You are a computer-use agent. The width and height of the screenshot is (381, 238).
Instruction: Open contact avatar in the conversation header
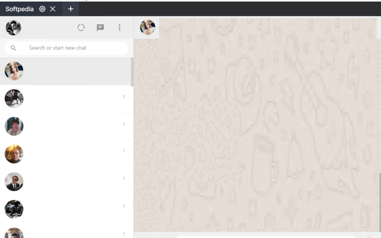point(148,27)
